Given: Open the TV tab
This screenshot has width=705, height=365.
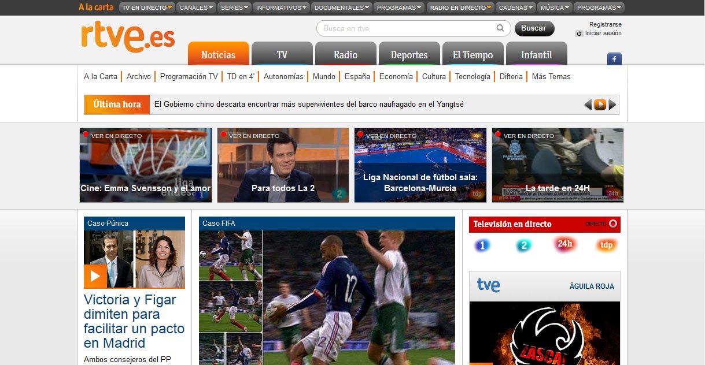Looking at the screenshot, I should (x=282, y=54).
